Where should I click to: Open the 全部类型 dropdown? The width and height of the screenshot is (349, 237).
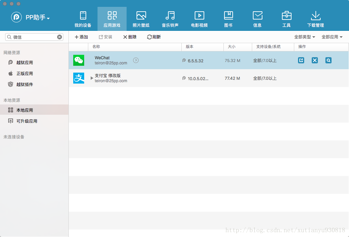305,37
